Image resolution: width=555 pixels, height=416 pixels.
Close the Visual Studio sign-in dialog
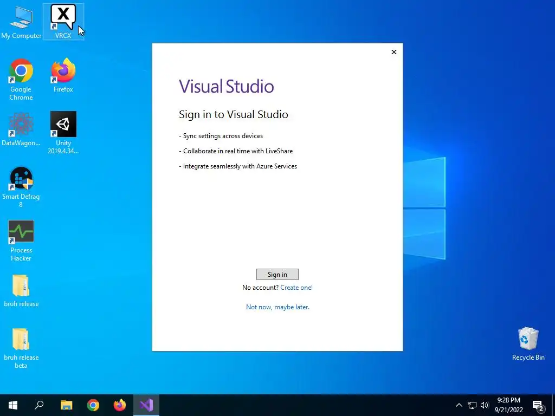pos(394,52)
